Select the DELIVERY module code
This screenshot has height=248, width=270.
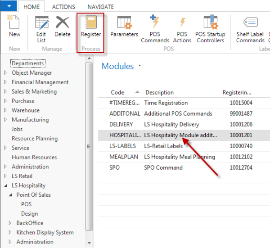121,124
